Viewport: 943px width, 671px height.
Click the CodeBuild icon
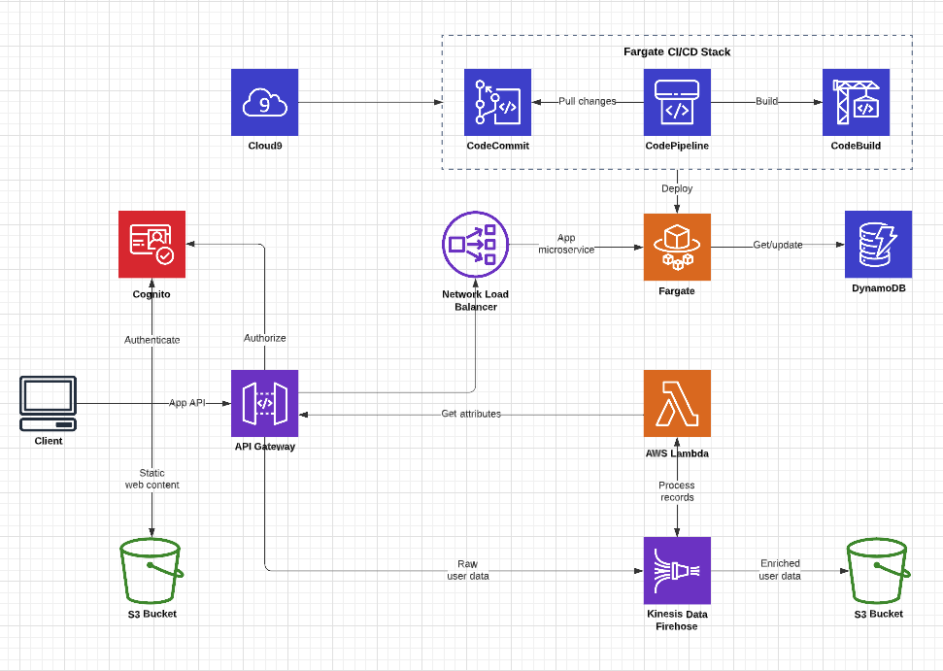(857, 103)
